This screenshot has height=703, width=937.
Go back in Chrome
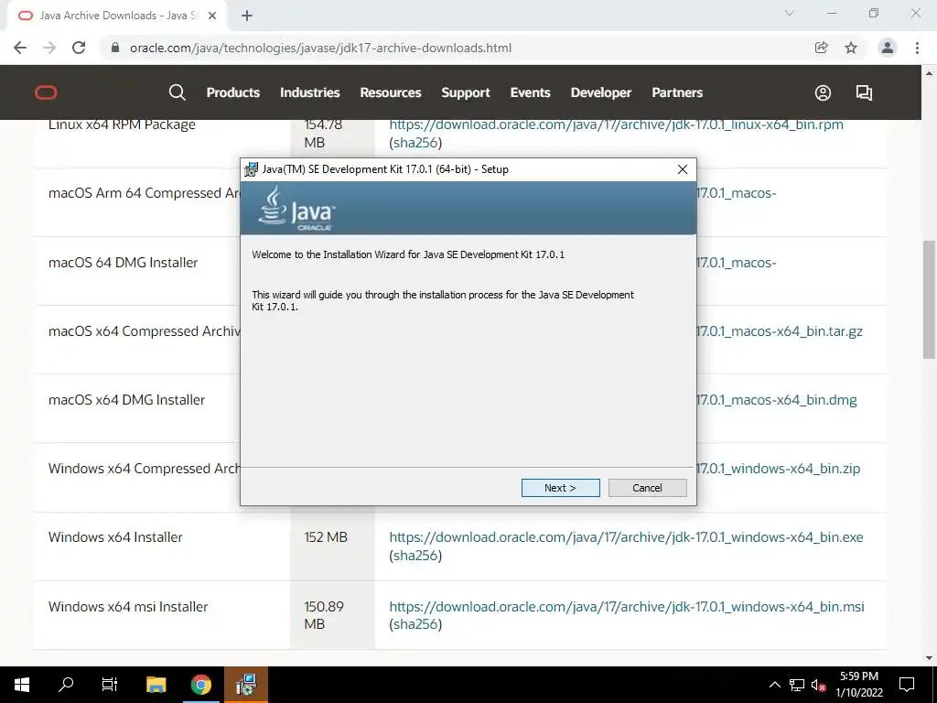(20, 48)
